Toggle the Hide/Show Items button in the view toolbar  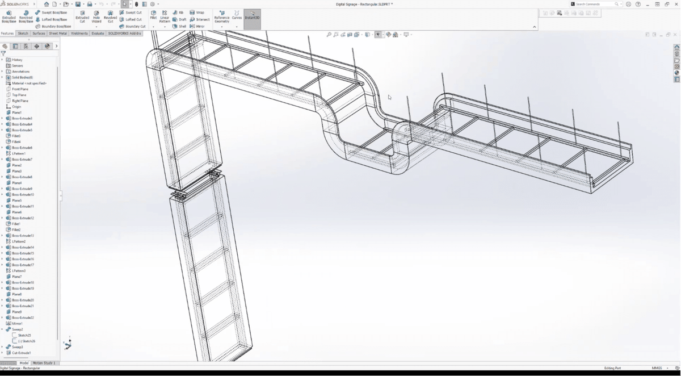click(379, 35)
